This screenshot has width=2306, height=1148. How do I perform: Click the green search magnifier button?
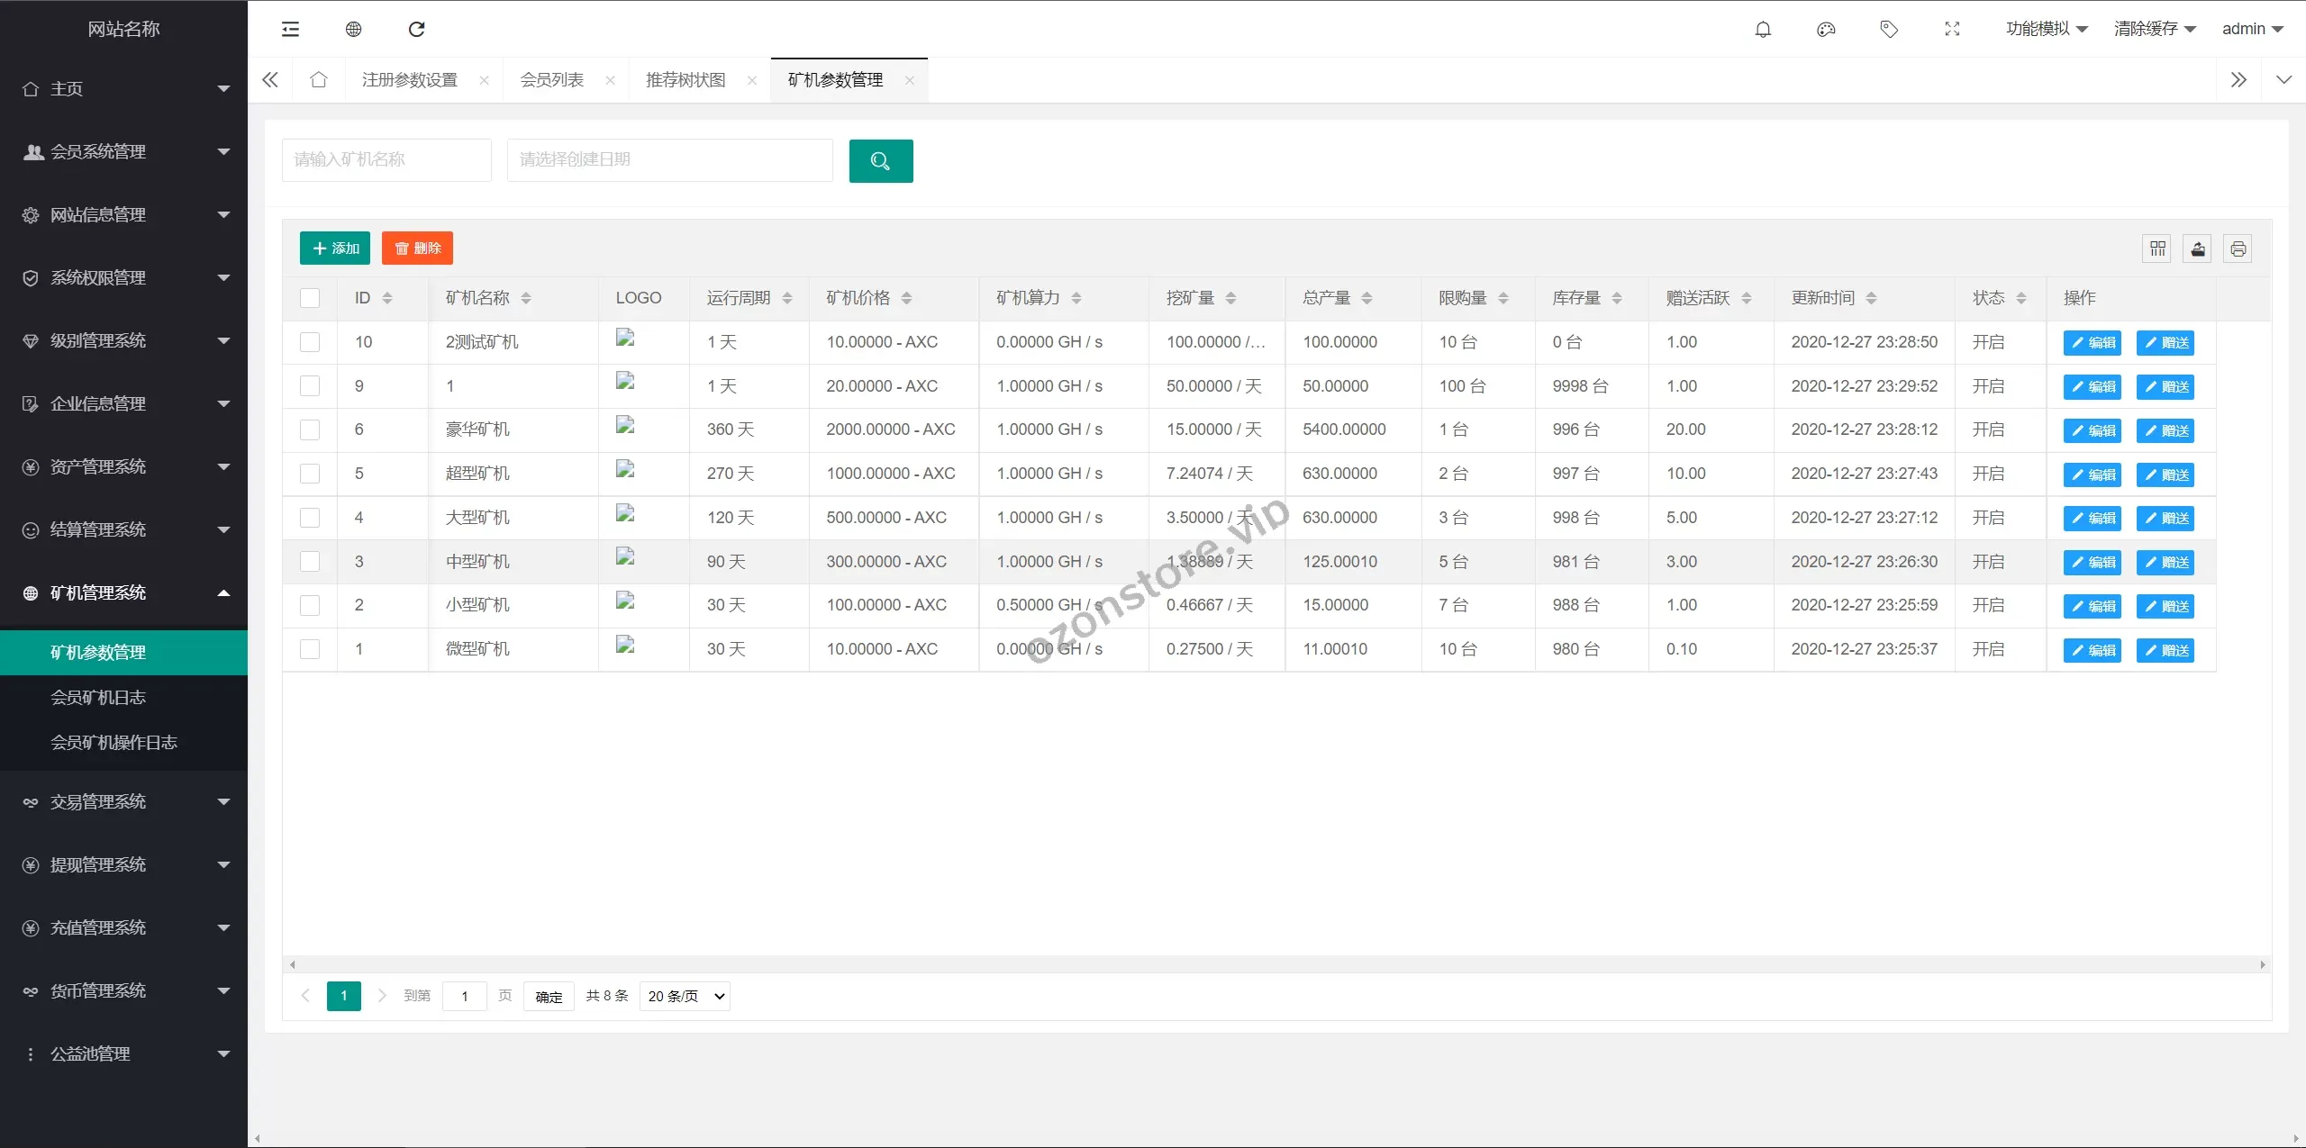[880, 161]
